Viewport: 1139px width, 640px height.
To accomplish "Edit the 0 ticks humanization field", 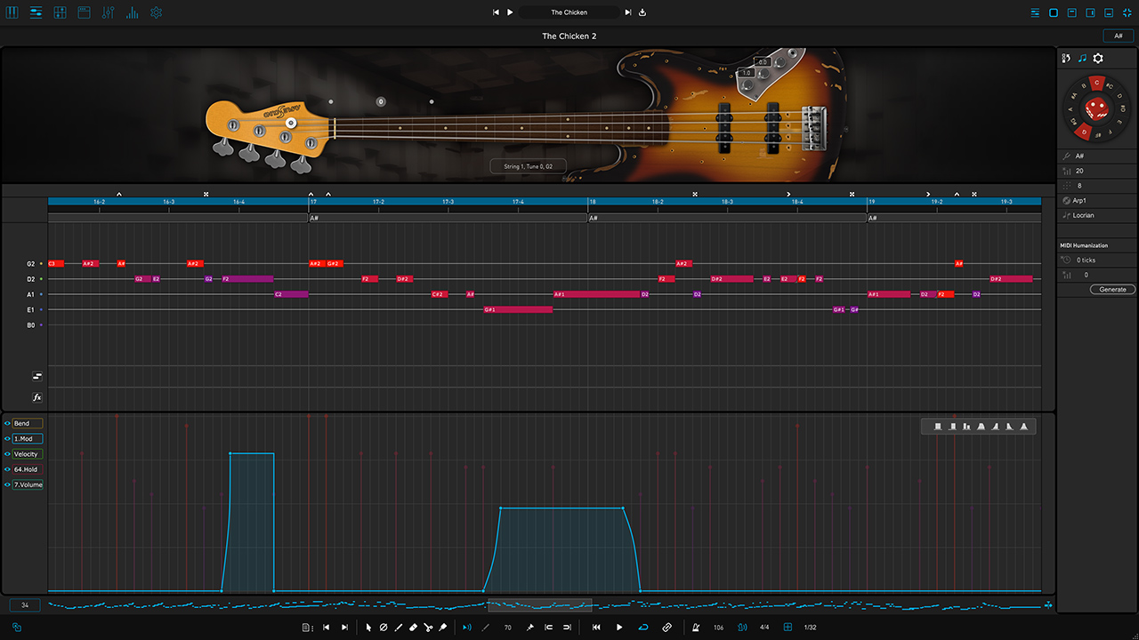I will [x=1098, y=260].
